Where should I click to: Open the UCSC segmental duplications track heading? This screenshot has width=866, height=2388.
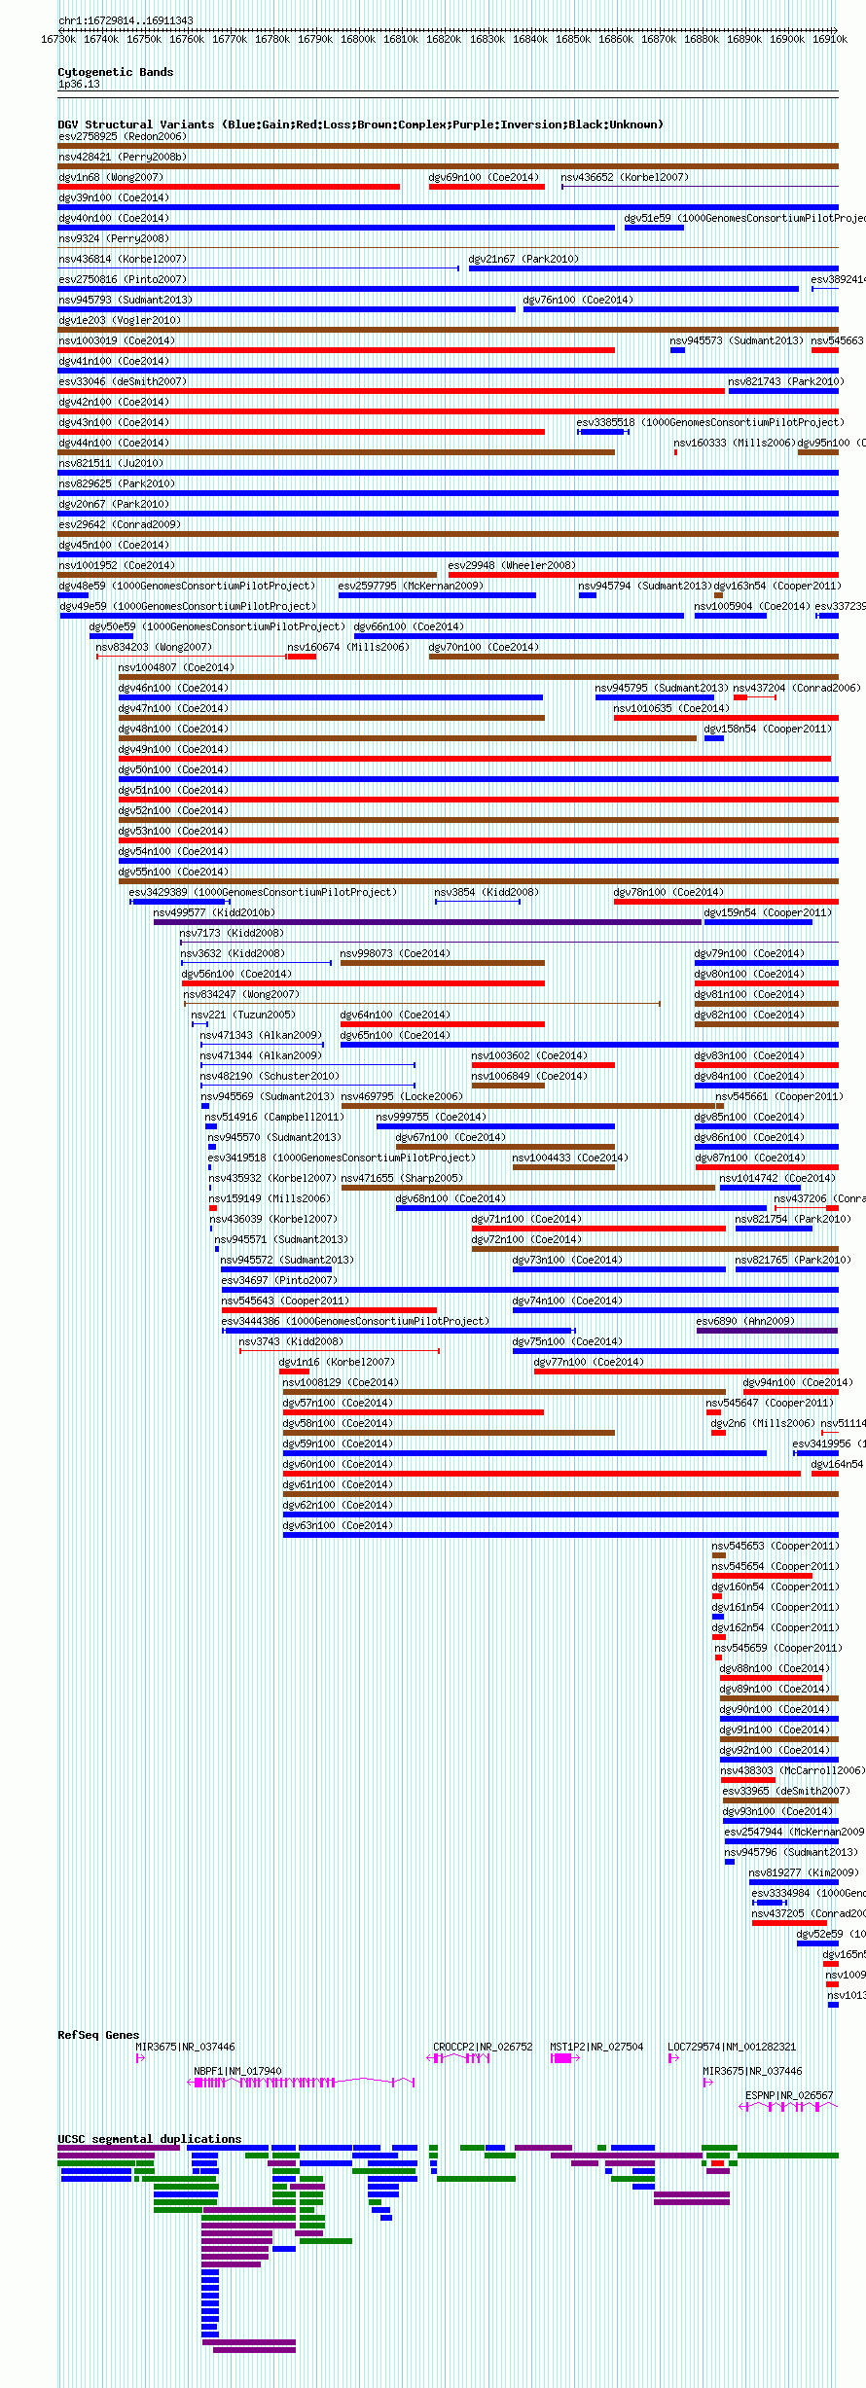pyautogui.click(x=150, y=2139)
